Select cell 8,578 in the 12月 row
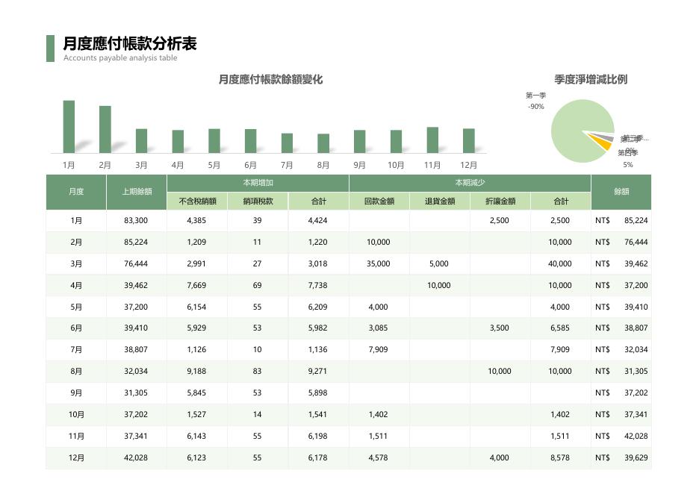The image size is (699, 494). pos(560,458)
